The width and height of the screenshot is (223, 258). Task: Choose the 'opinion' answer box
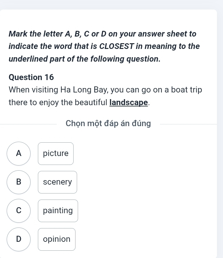tap(57, 239)
